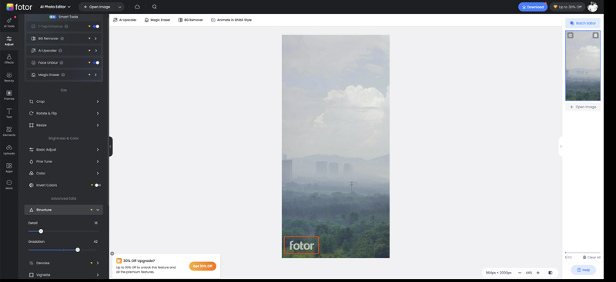Collapse the right panel with the arrow handle

point(561,146)
